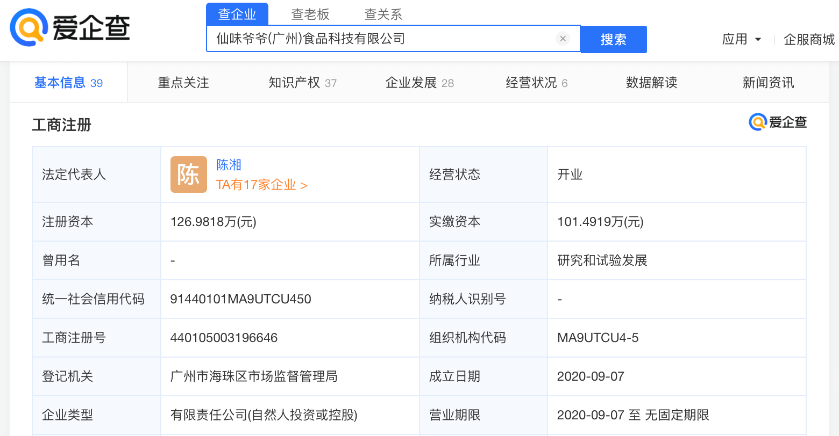Open the 应用 dropdown menu
Viewport: 839px width, 436px height.
[x=741, y=39]
